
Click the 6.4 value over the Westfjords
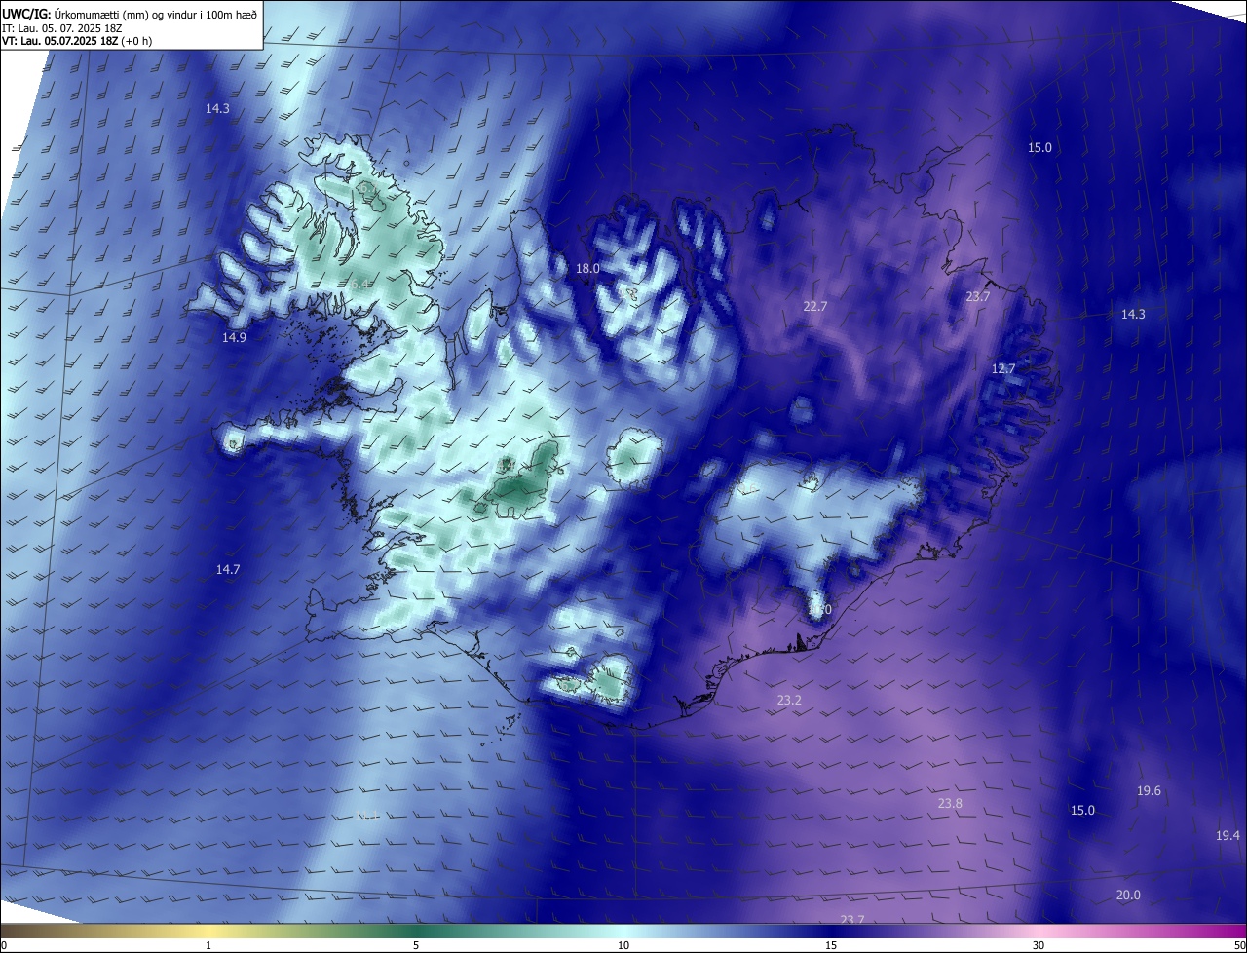coord(360,284)
